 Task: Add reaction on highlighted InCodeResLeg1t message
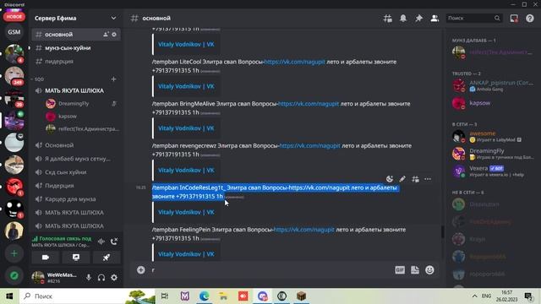point(390,179)
